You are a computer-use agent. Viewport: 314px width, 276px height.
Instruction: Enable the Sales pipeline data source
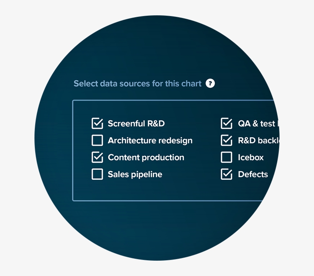(97, 174)
